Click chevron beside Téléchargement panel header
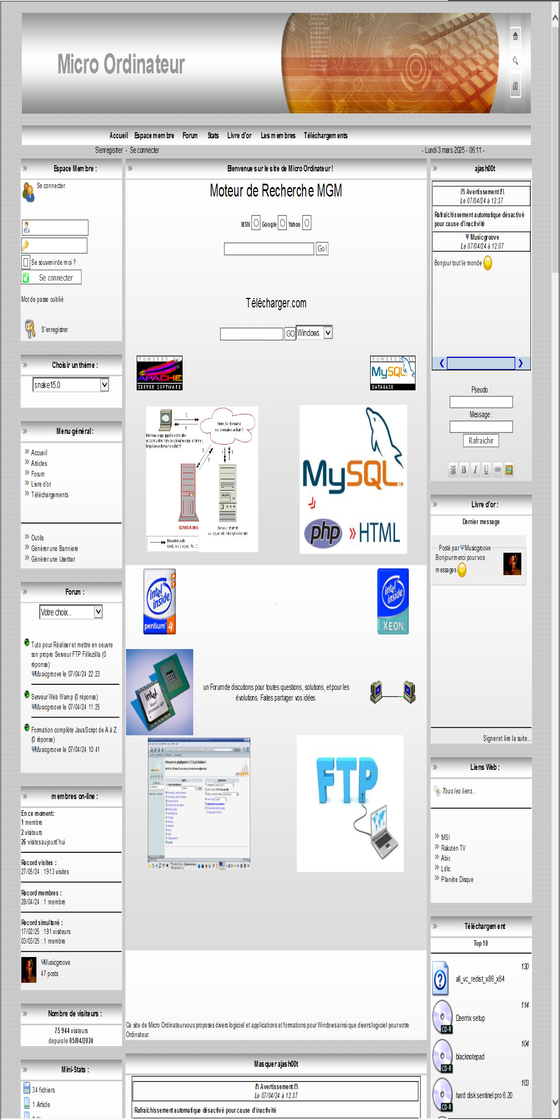 click(435, 926)
